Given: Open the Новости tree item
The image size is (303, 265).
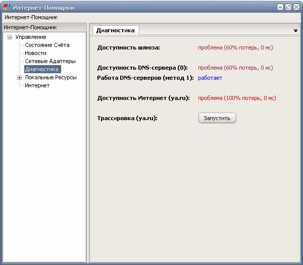Looking at the screenshot, I should coord(35,53).
